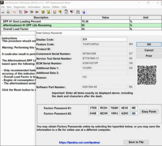This screenshot has width=162, height=146.
Task: Open the Configuration tool toolbar icon
Action: pos(48,12)
